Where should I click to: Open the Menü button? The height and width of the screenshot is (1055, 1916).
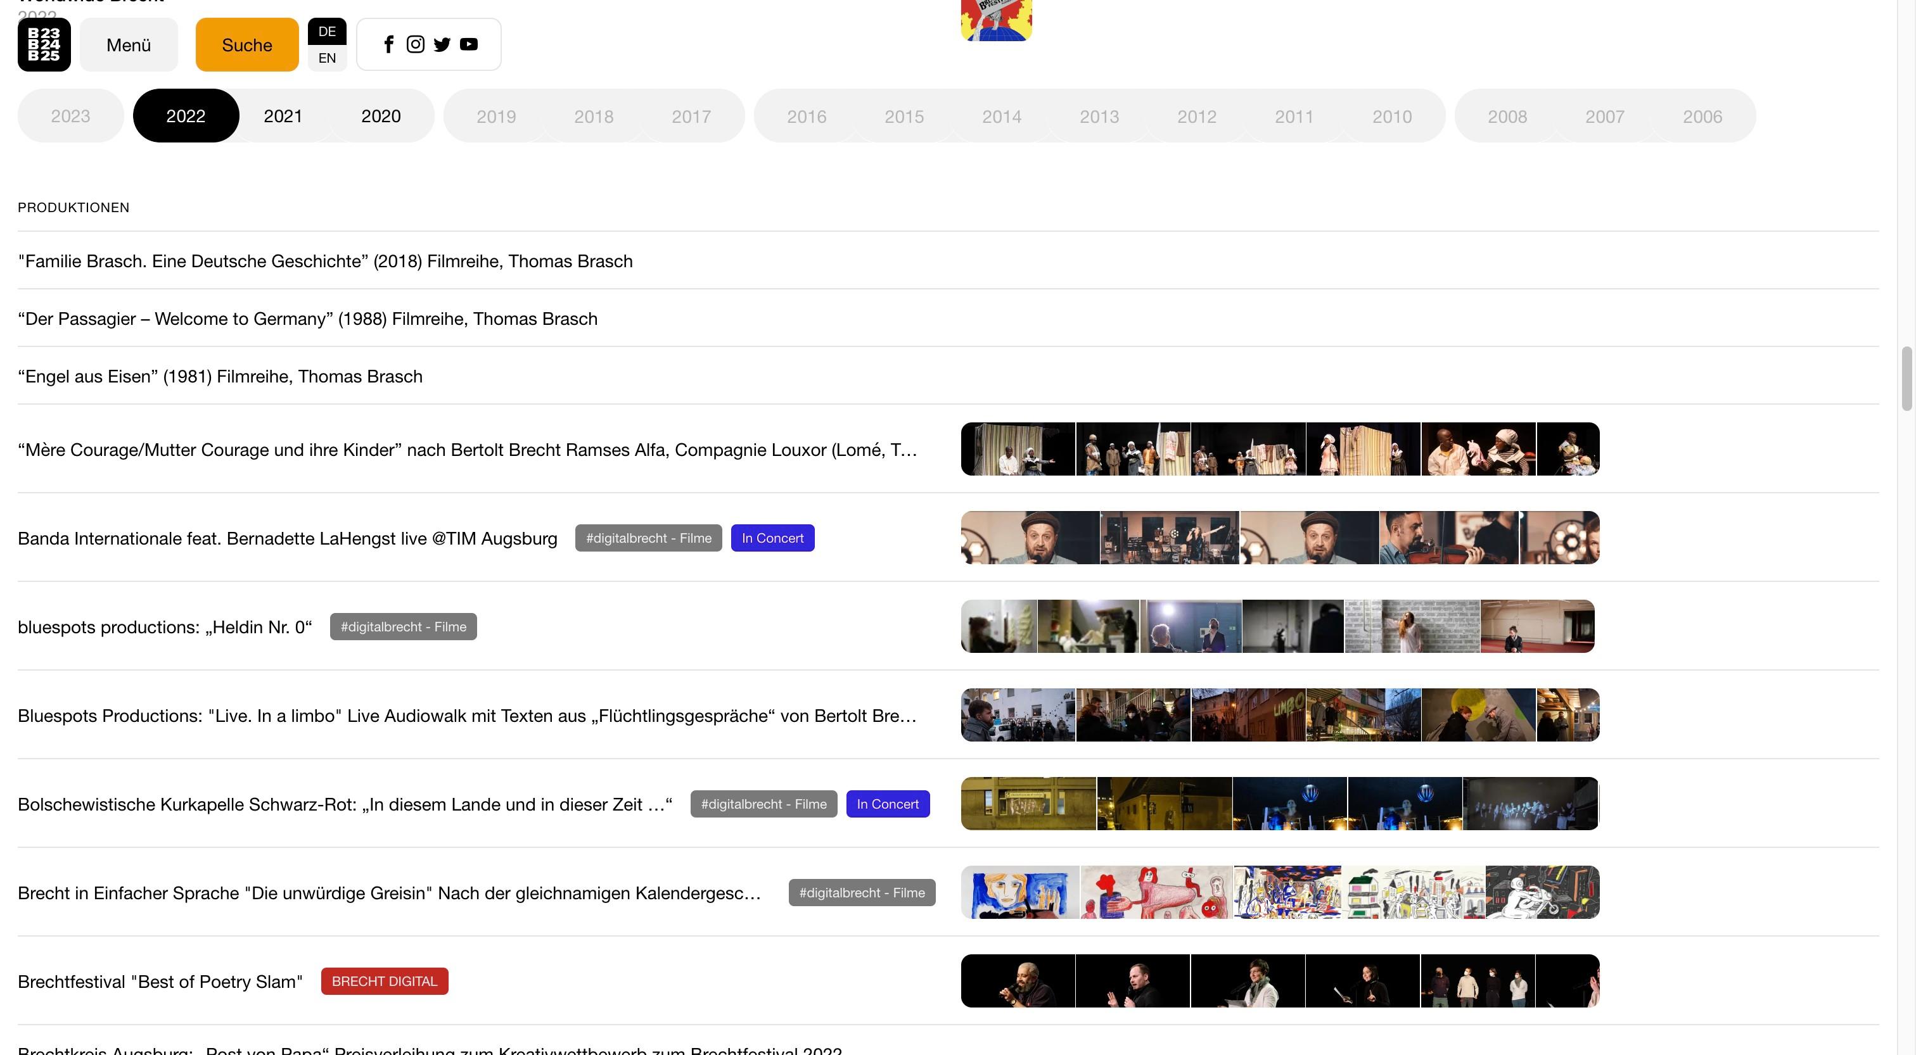pos(129,44)
